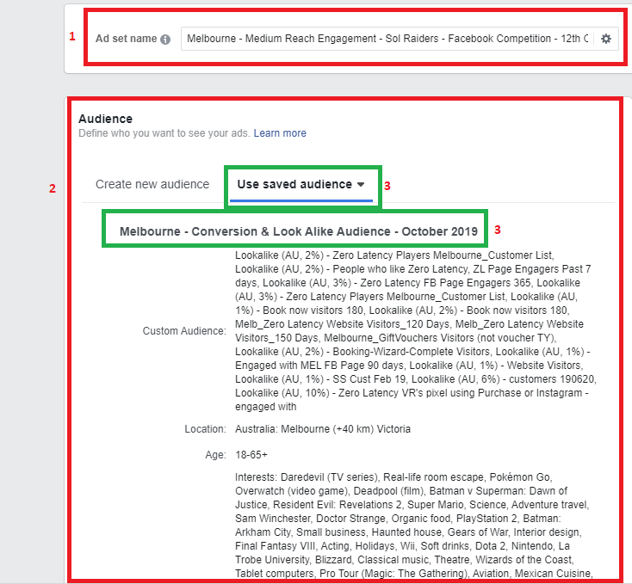Screen dimensions: 632x584
Task: Click the saved audience name Melbourne - Conversion & Look Alike Audience
Action: click(x=298, y=231)
